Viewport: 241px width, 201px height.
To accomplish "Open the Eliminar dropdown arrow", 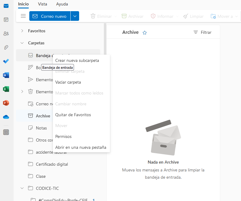I will (x=116, y=16).
